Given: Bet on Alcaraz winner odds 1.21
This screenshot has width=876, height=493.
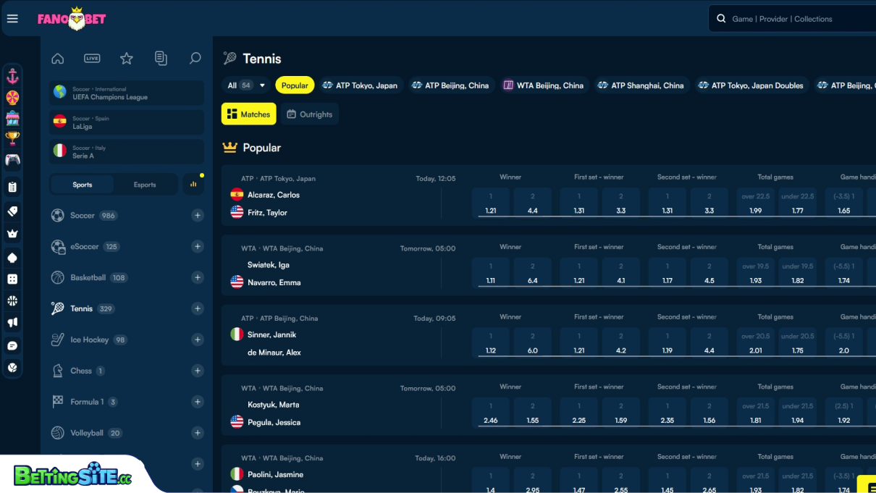Looking at the screenshot, I should (491, 203).
